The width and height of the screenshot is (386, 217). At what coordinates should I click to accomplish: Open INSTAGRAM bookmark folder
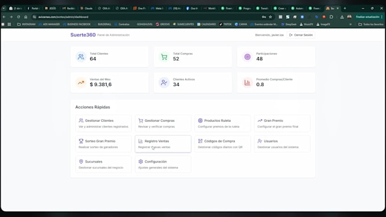tap(26, 24)
